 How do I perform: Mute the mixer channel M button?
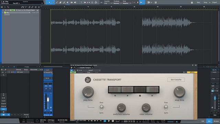point(46,89)
